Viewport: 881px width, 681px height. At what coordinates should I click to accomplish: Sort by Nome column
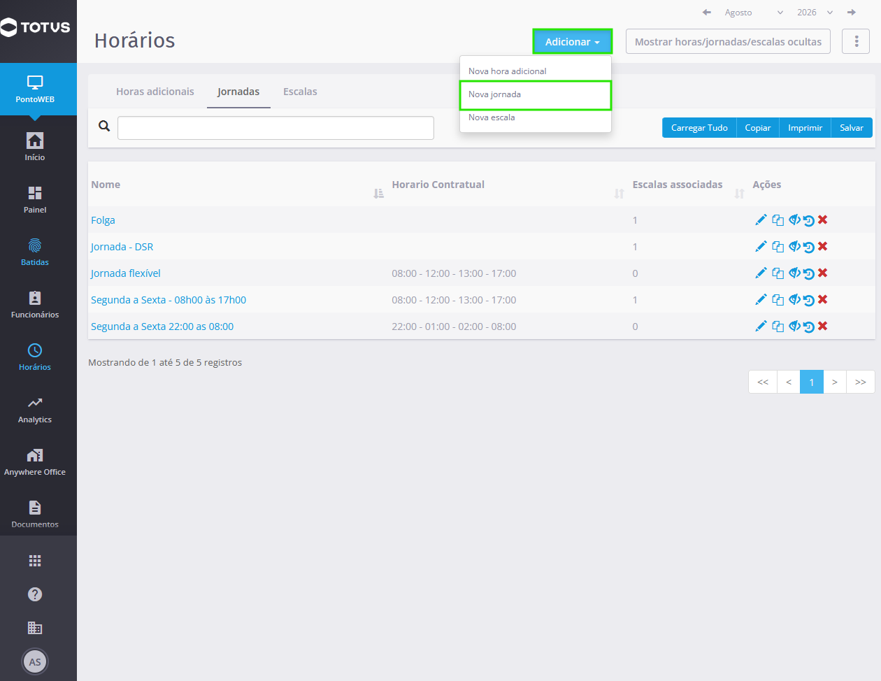(x=378, y=194)
